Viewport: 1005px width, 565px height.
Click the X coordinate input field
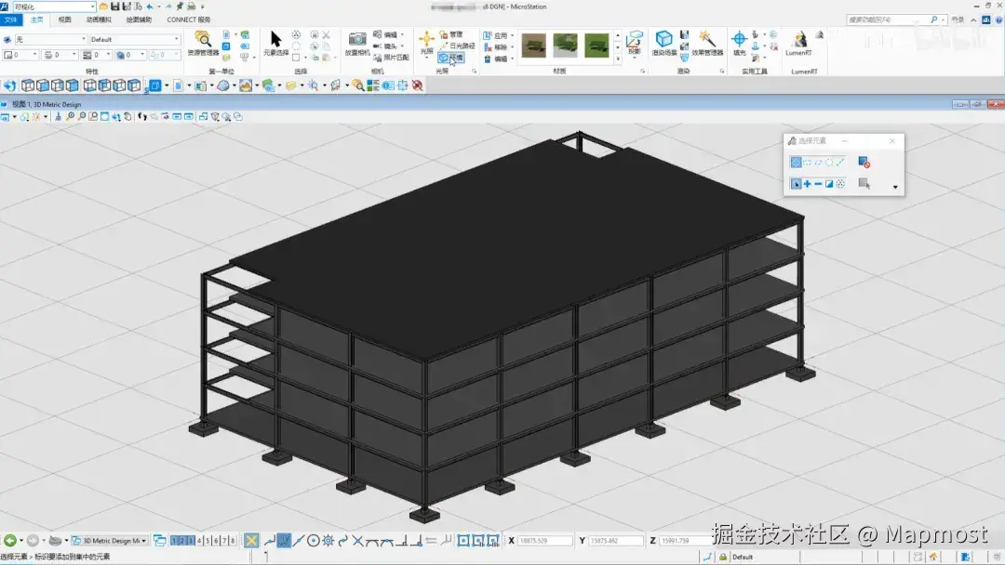point(544,541)
